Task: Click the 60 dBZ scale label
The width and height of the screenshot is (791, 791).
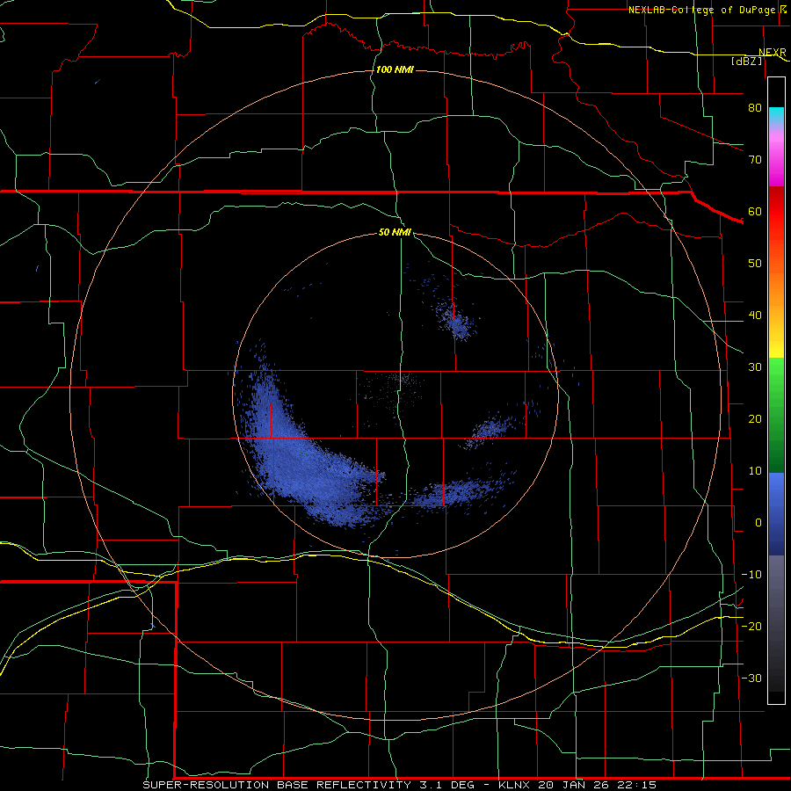Action: (x=755, y=211)
